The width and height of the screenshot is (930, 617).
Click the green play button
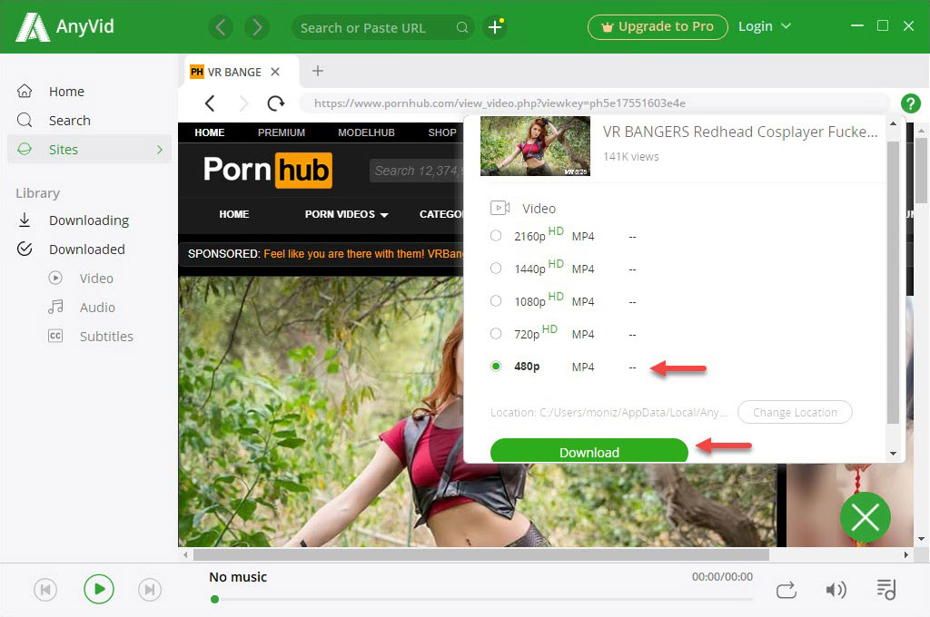point(99,589)
